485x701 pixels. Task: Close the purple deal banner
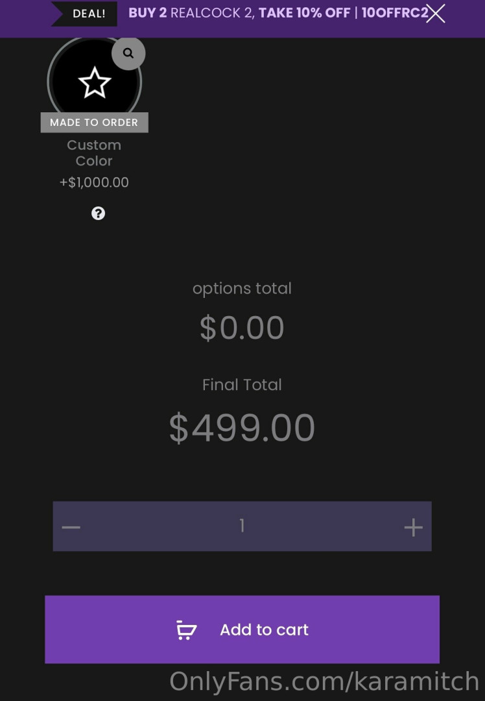tap(436, 13)
